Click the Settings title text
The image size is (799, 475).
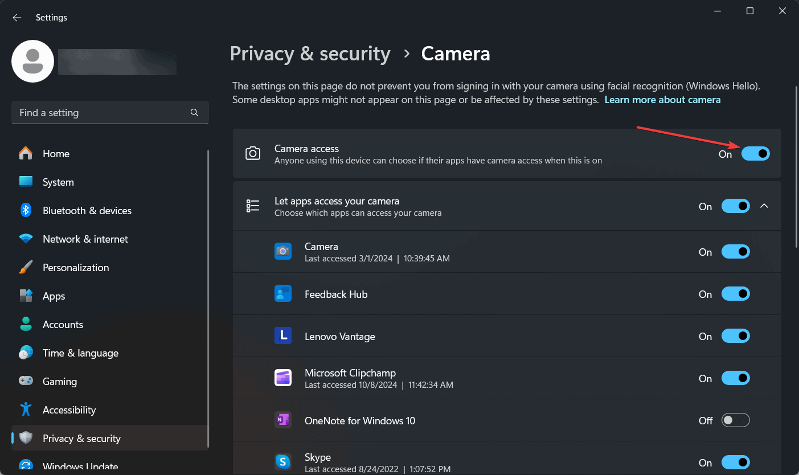point(51,18)
